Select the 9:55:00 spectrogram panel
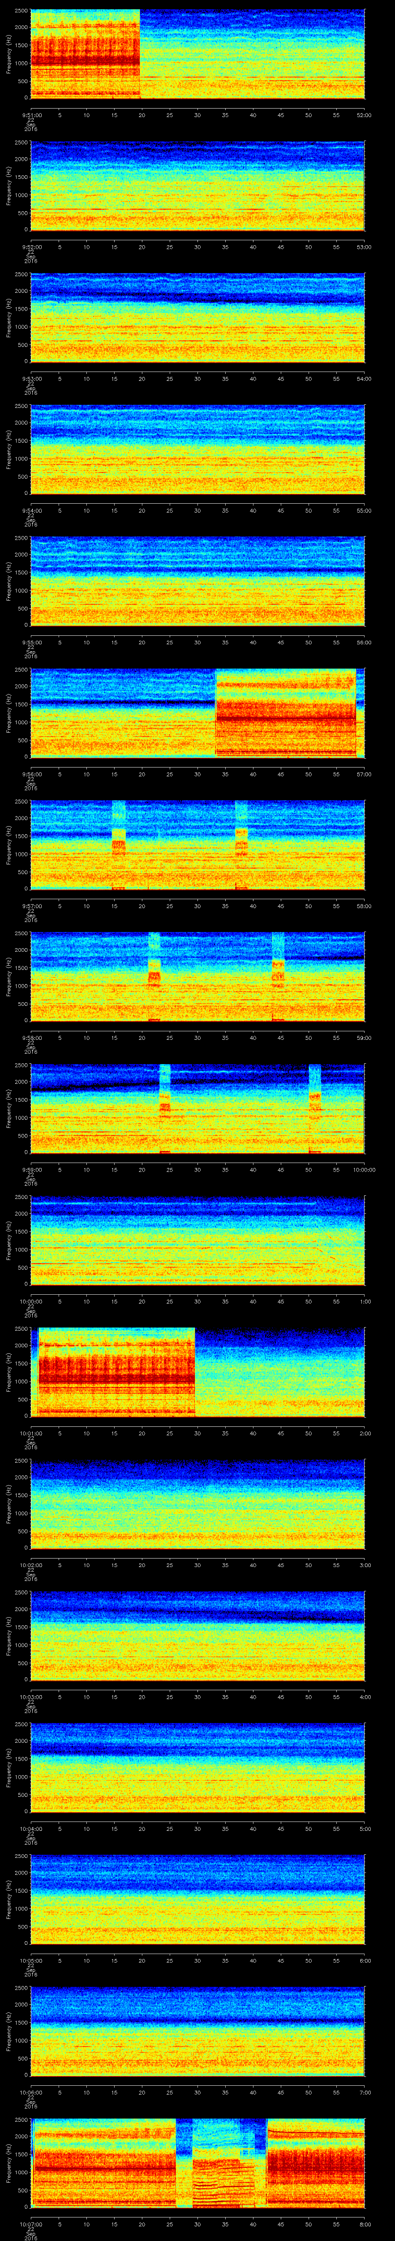395x2241 pixels. [x=197, y=580]
